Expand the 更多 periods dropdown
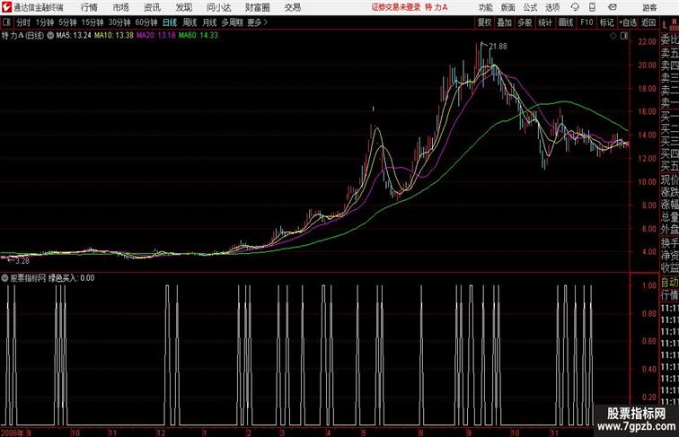The image size is (679, 437). [258, 22]
